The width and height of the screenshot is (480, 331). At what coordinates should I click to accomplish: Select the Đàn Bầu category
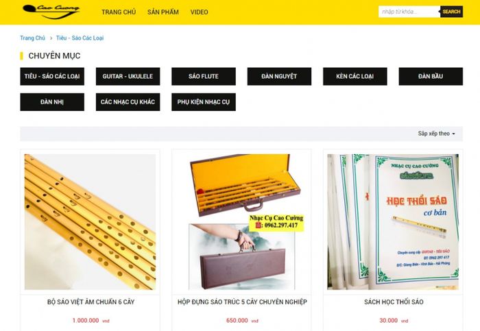click(431, 77)
